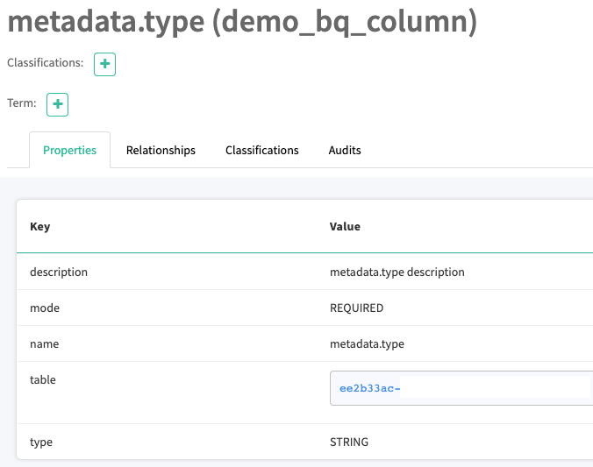Select the type key cell

pyautogui.click(x=41, y=442)
